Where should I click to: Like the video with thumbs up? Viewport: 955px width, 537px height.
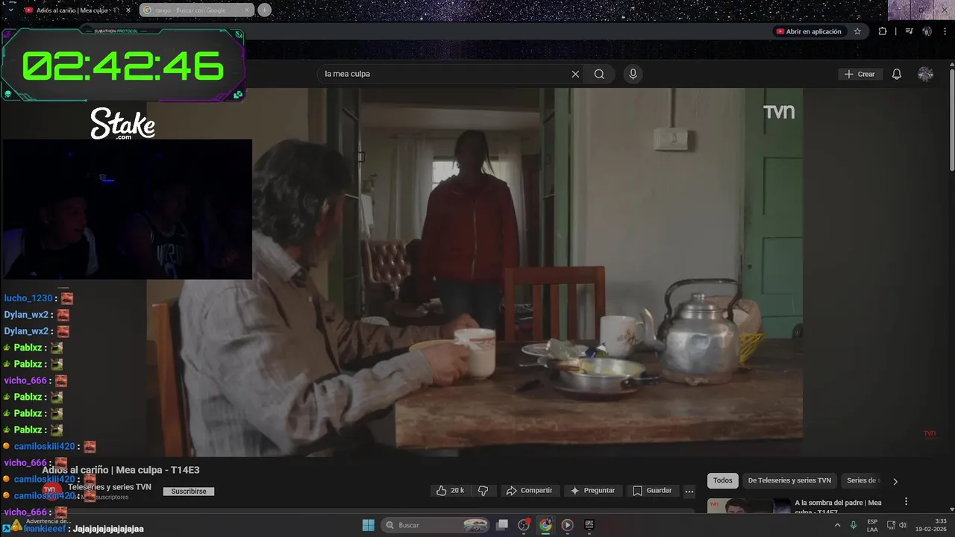[450, 491]
